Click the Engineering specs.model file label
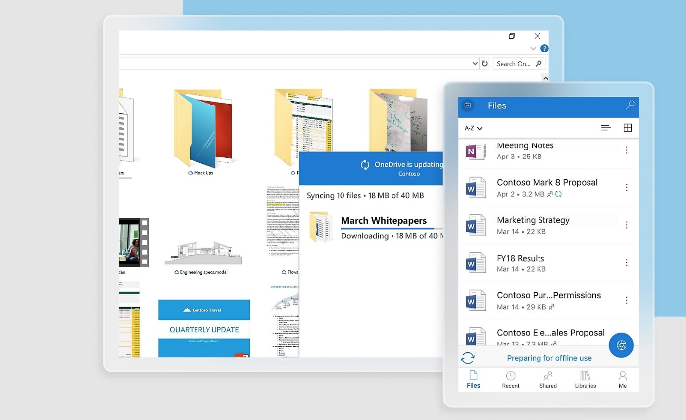The width and height of the screenshot is (686, 420). [x=201, y=272]
